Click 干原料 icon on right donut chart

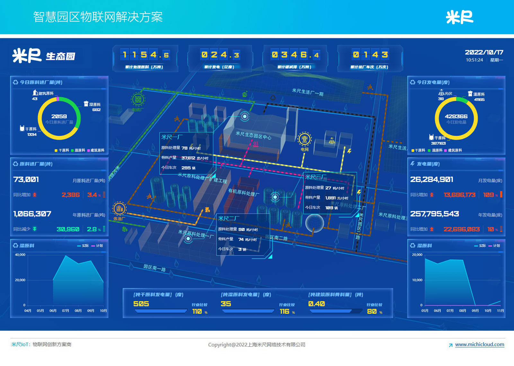pos(431,137)
